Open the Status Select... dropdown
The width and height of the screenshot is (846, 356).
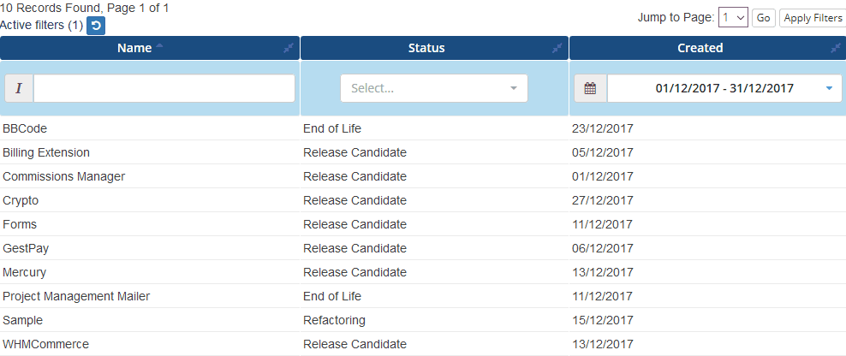click(x=434, y=88)
